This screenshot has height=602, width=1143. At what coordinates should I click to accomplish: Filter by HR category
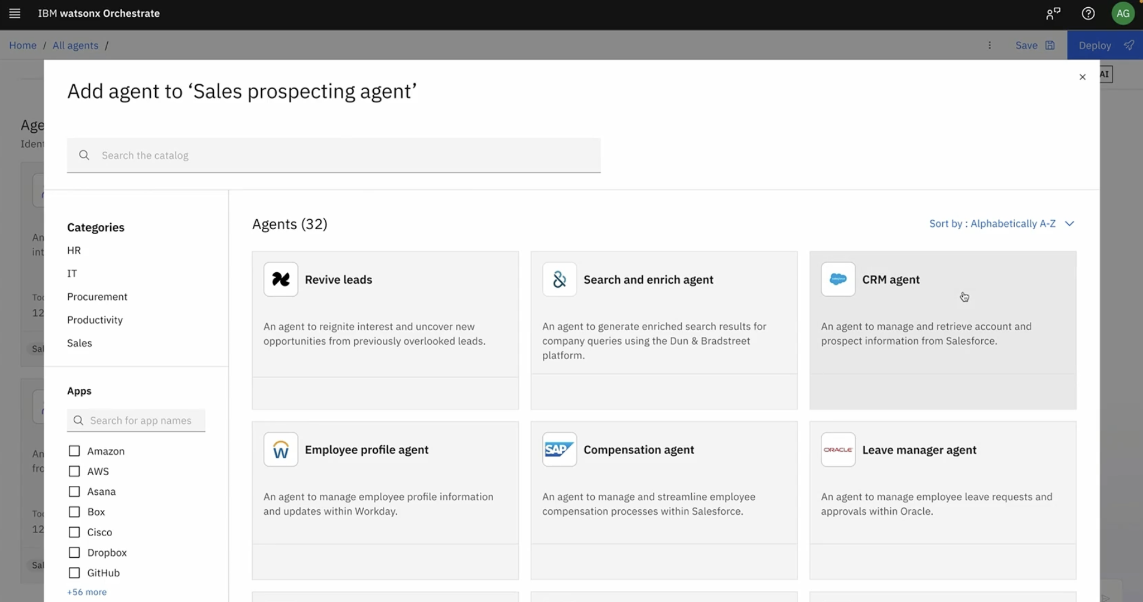pos(74,250)
